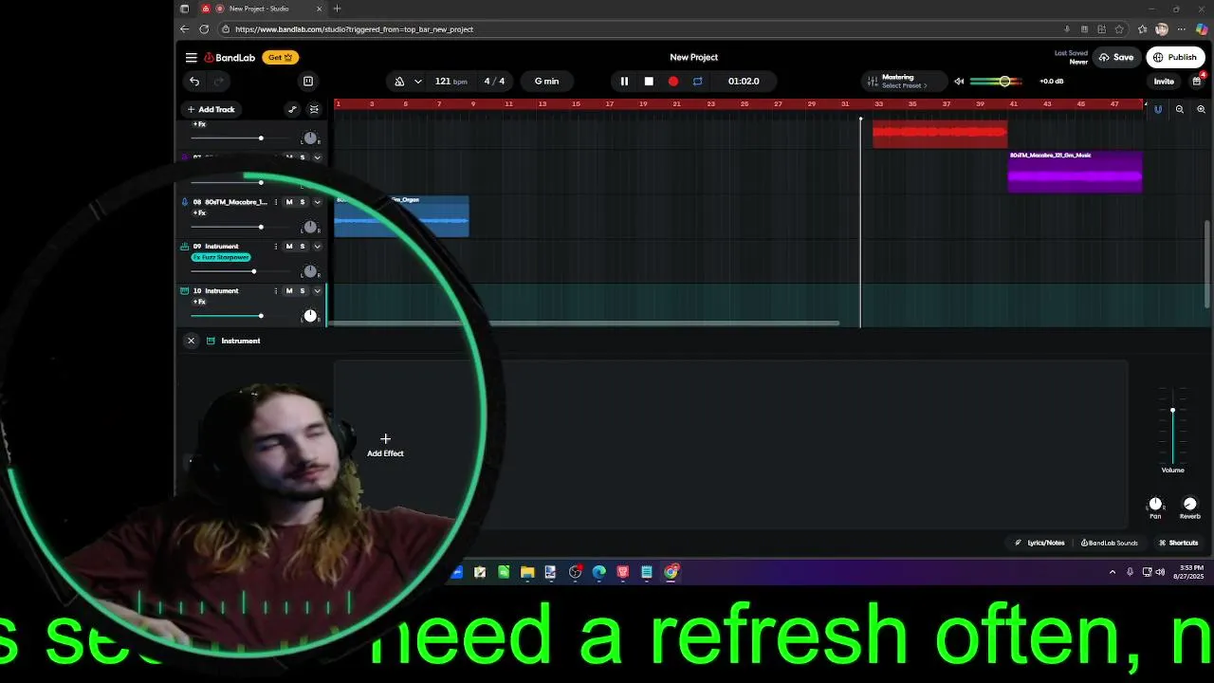Image resolution: width=1214 pixels, height=683 pixels.
Task: Solo track 10 Instrument
Action: tap(303, 291)
